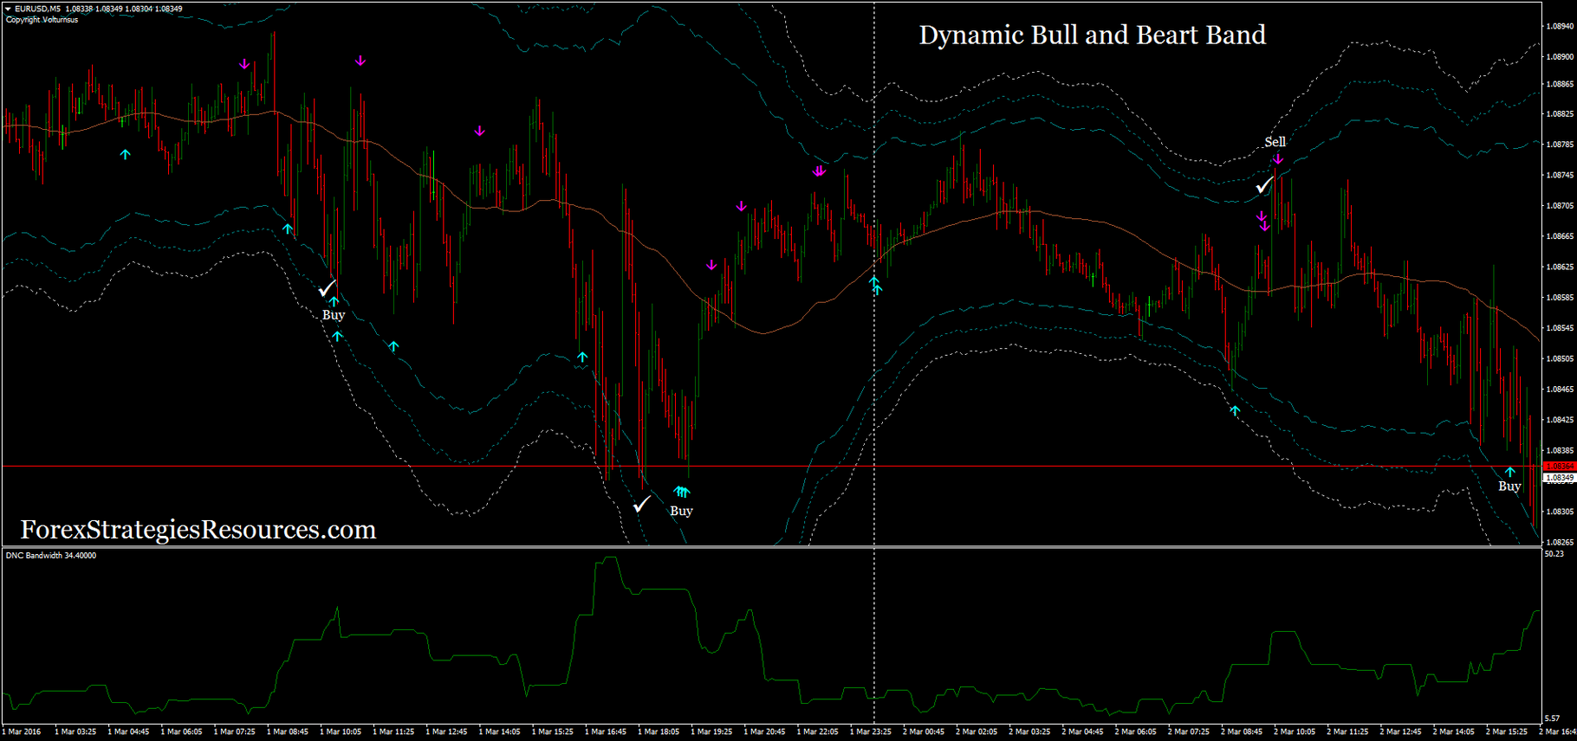Click the 5.57 indicator scale value
The image size is (1577, 741).
click(x=1553, y=718)
